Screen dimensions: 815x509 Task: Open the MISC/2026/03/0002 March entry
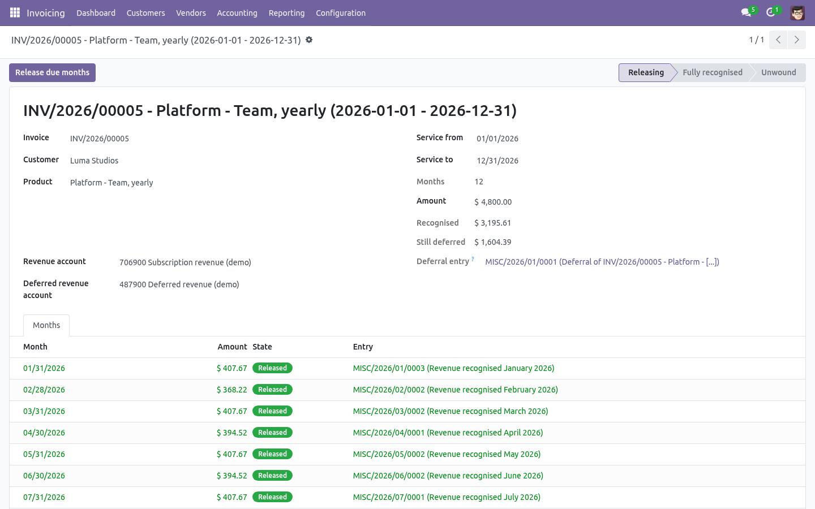451,411
